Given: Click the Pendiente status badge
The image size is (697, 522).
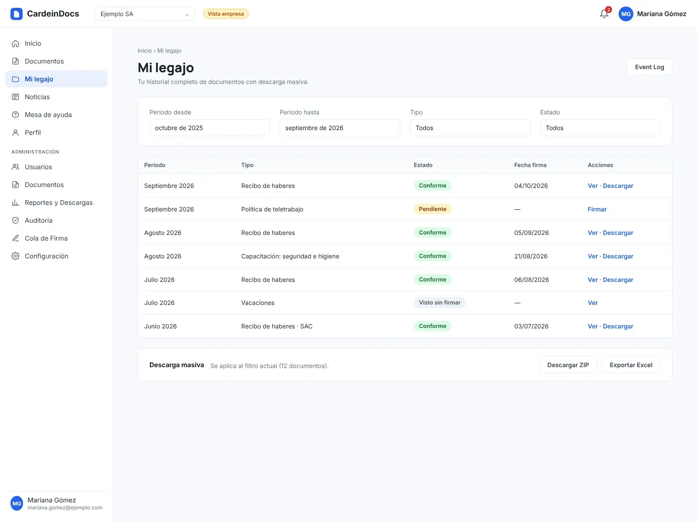Looking at the screenshot, I should click(433, 209).
